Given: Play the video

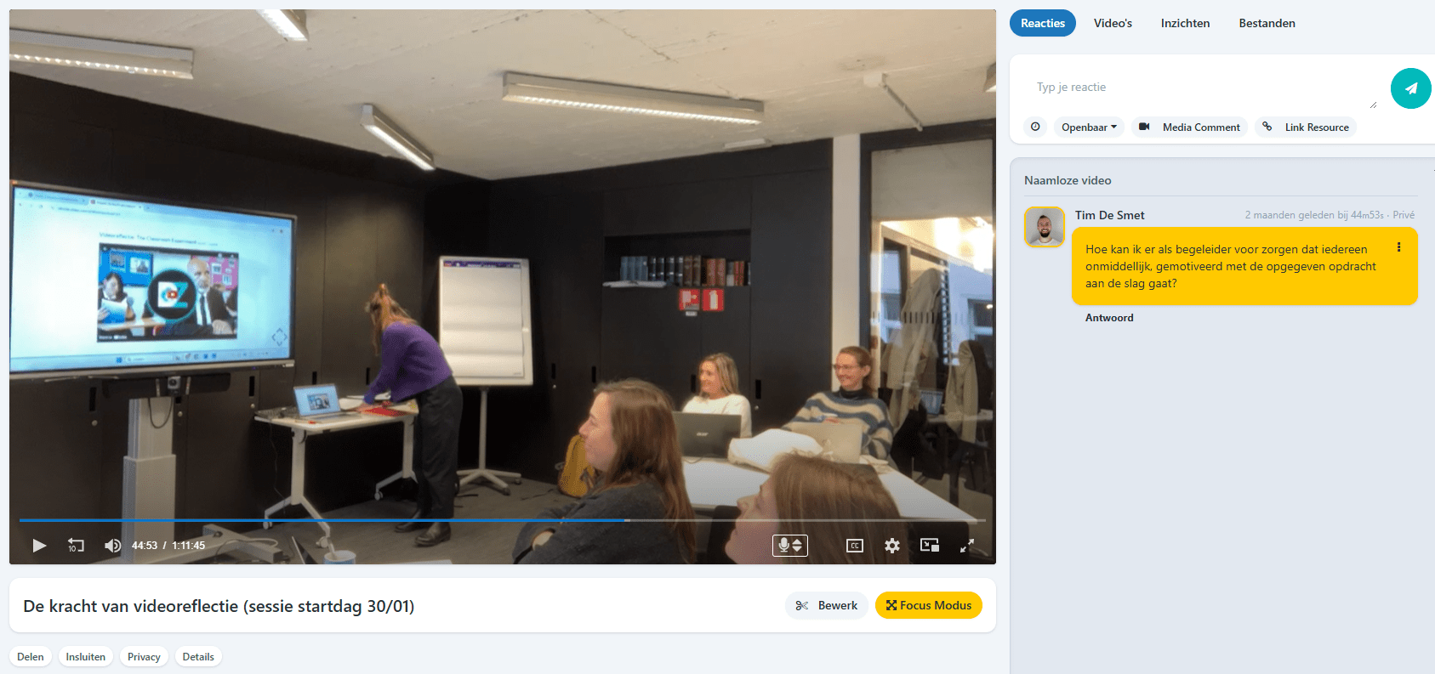Looking at the screenshot, I should [39, 546].
